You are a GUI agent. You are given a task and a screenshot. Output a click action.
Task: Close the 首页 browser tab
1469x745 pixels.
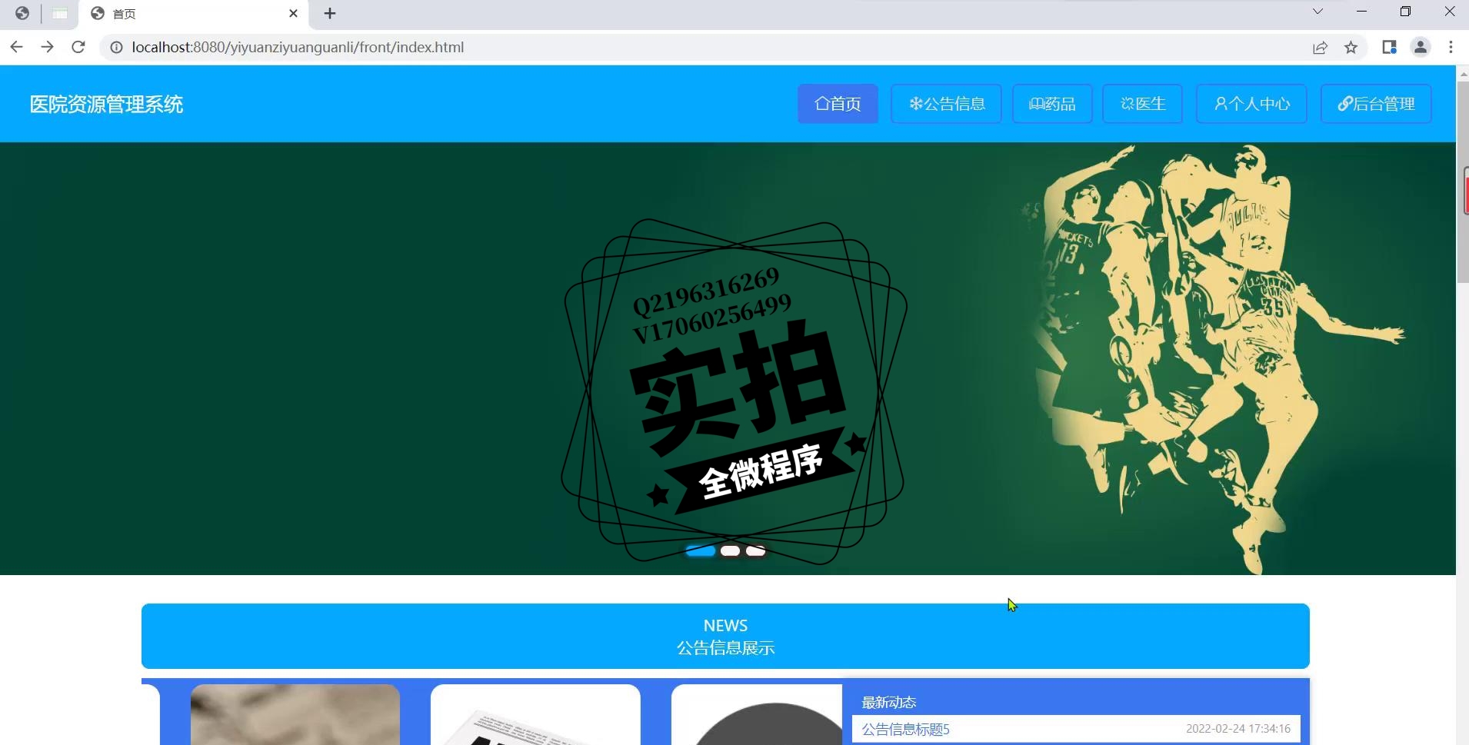pos(293,13)
